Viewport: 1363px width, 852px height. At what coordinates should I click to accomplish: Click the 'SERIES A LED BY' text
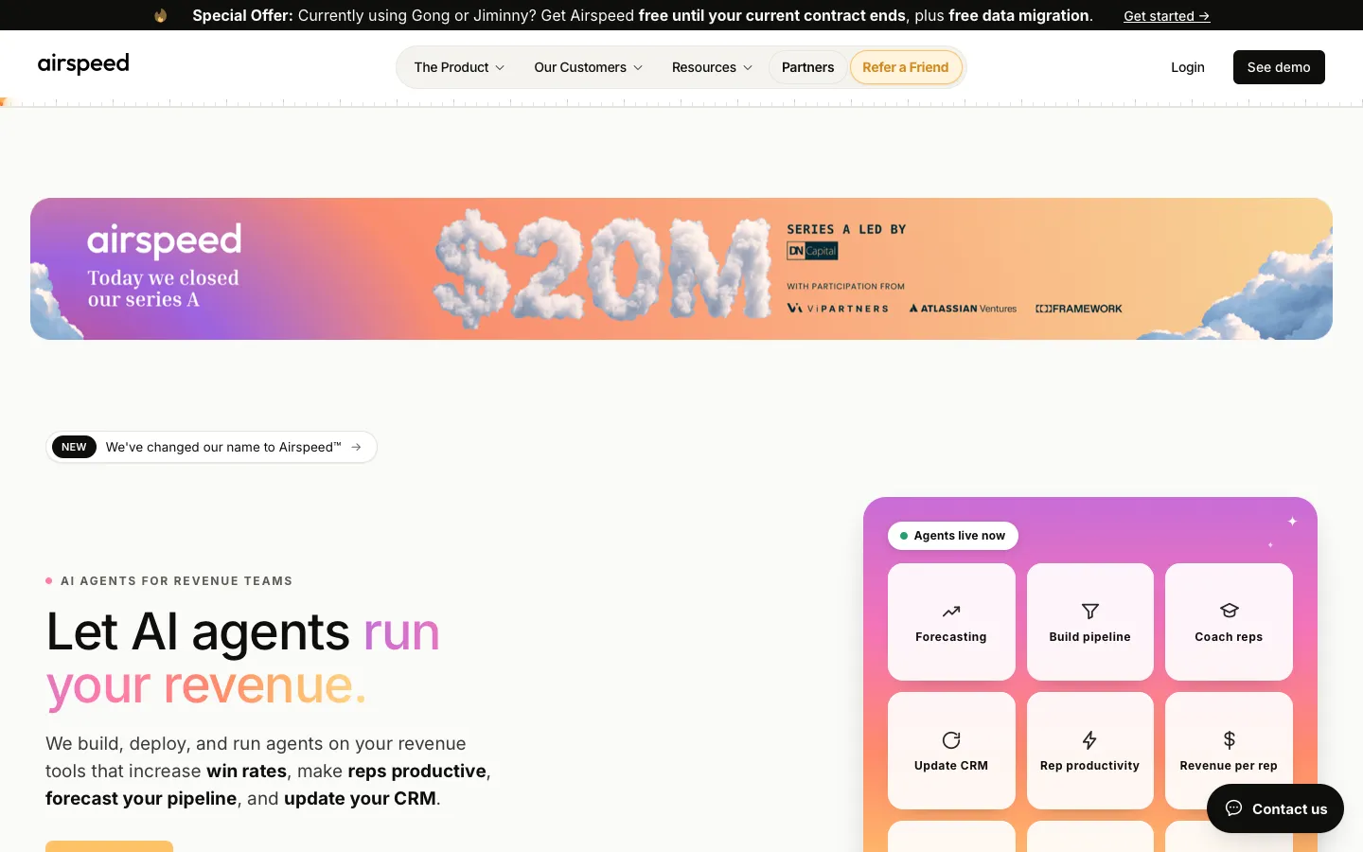(x=846, y=229)
